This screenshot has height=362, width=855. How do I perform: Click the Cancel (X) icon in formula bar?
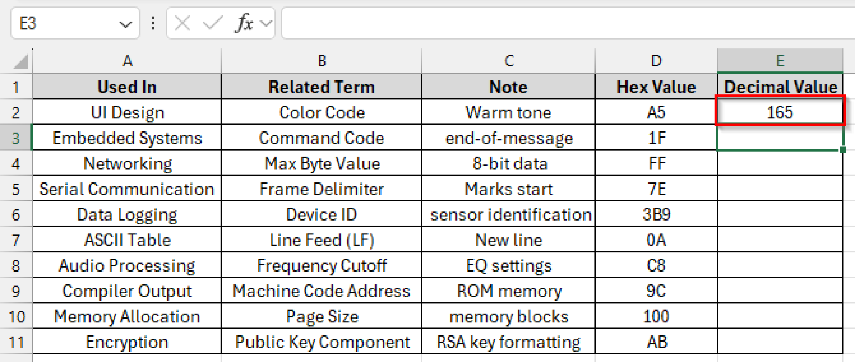pos(180,23)
